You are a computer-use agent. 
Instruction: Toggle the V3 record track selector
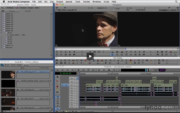[72, 78]
